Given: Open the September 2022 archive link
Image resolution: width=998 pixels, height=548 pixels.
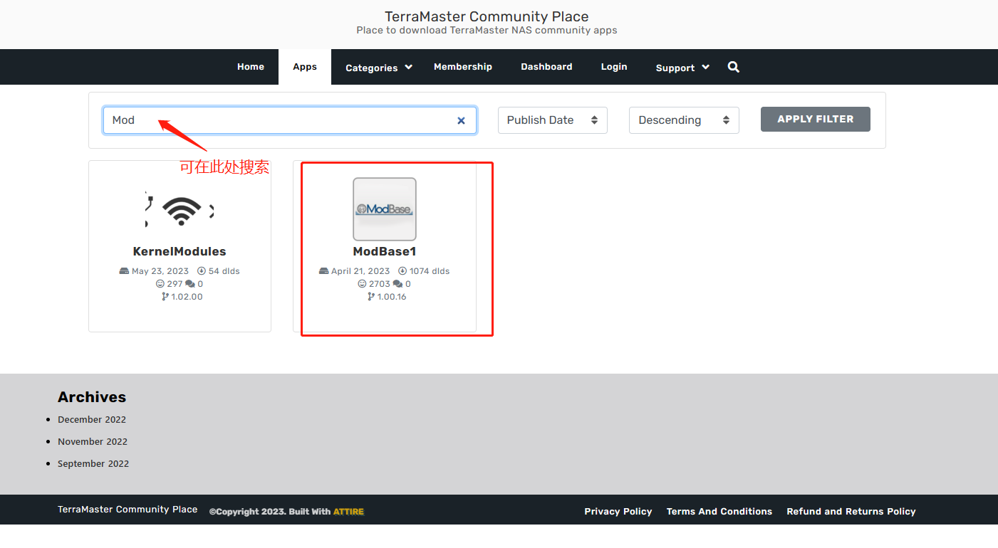Looking at the screenshot, I should (x=93, y=463).
